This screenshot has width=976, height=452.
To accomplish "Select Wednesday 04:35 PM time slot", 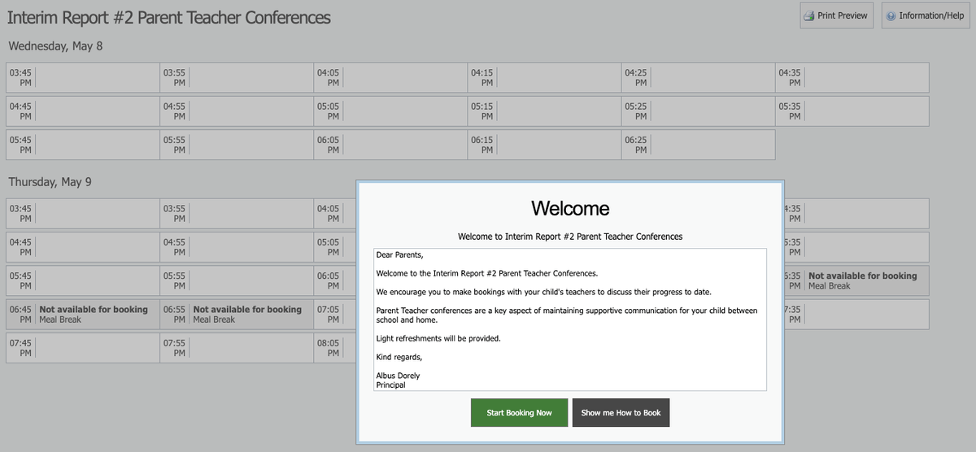I will [x=852, y=78].
